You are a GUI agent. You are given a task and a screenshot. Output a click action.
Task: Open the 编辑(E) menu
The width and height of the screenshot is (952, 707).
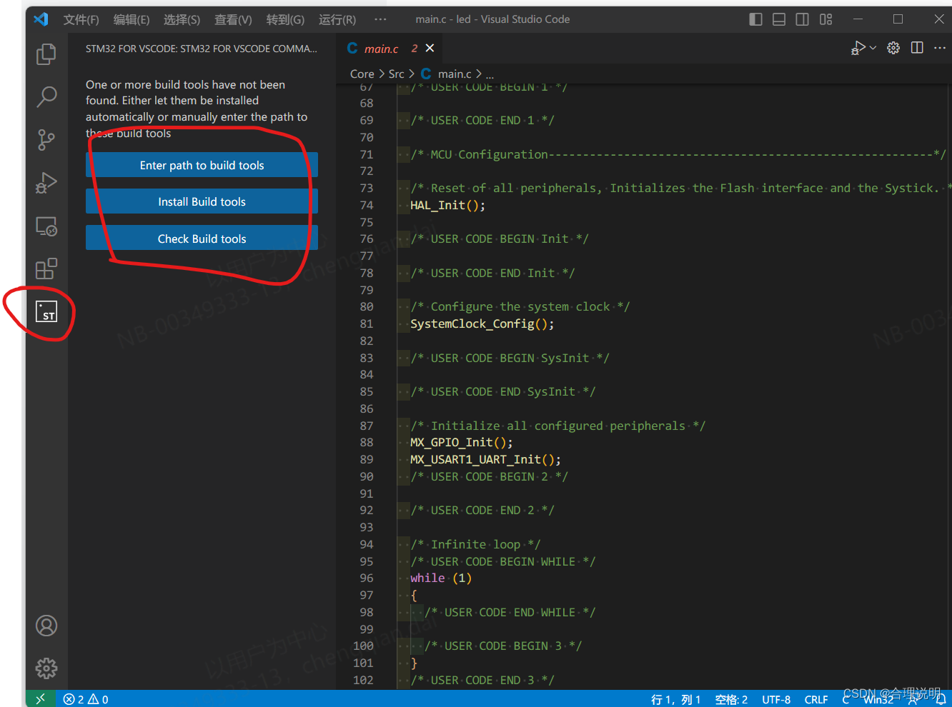click(132, 19)
